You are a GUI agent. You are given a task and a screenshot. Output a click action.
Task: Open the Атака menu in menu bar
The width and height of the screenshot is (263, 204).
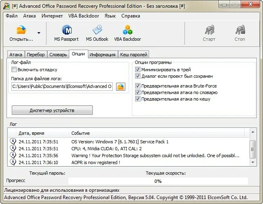[29, 16]
